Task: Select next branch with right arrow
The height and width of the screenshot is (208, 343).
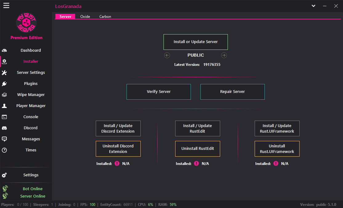Action: pos(224,55)
